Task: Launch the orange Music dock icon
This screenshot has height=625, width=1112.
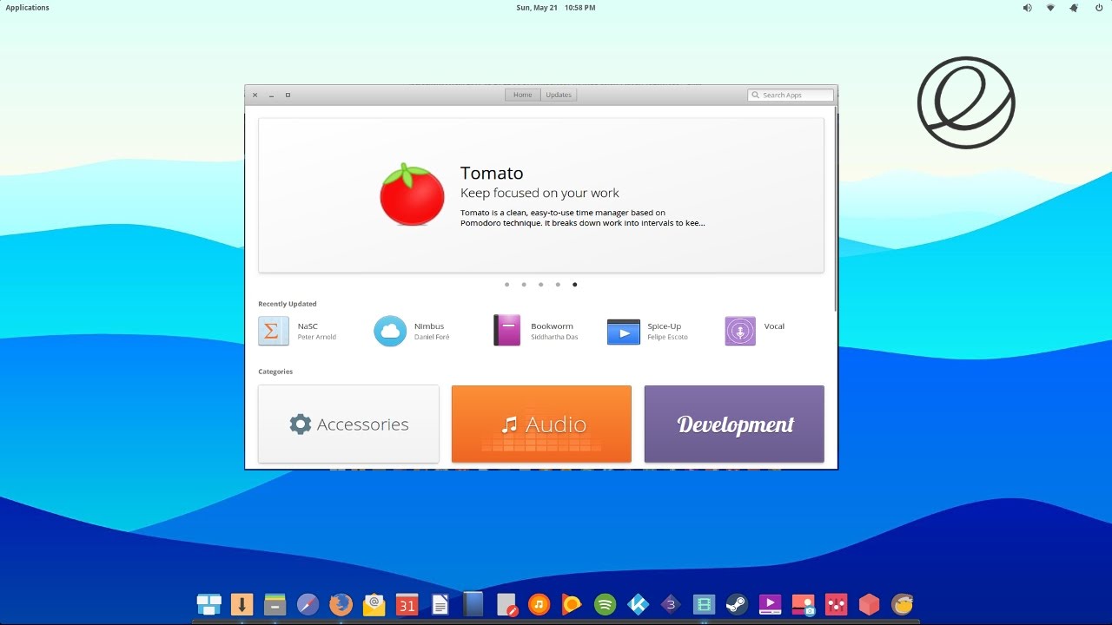Action: pyautogui.click(x=539, y=604)
